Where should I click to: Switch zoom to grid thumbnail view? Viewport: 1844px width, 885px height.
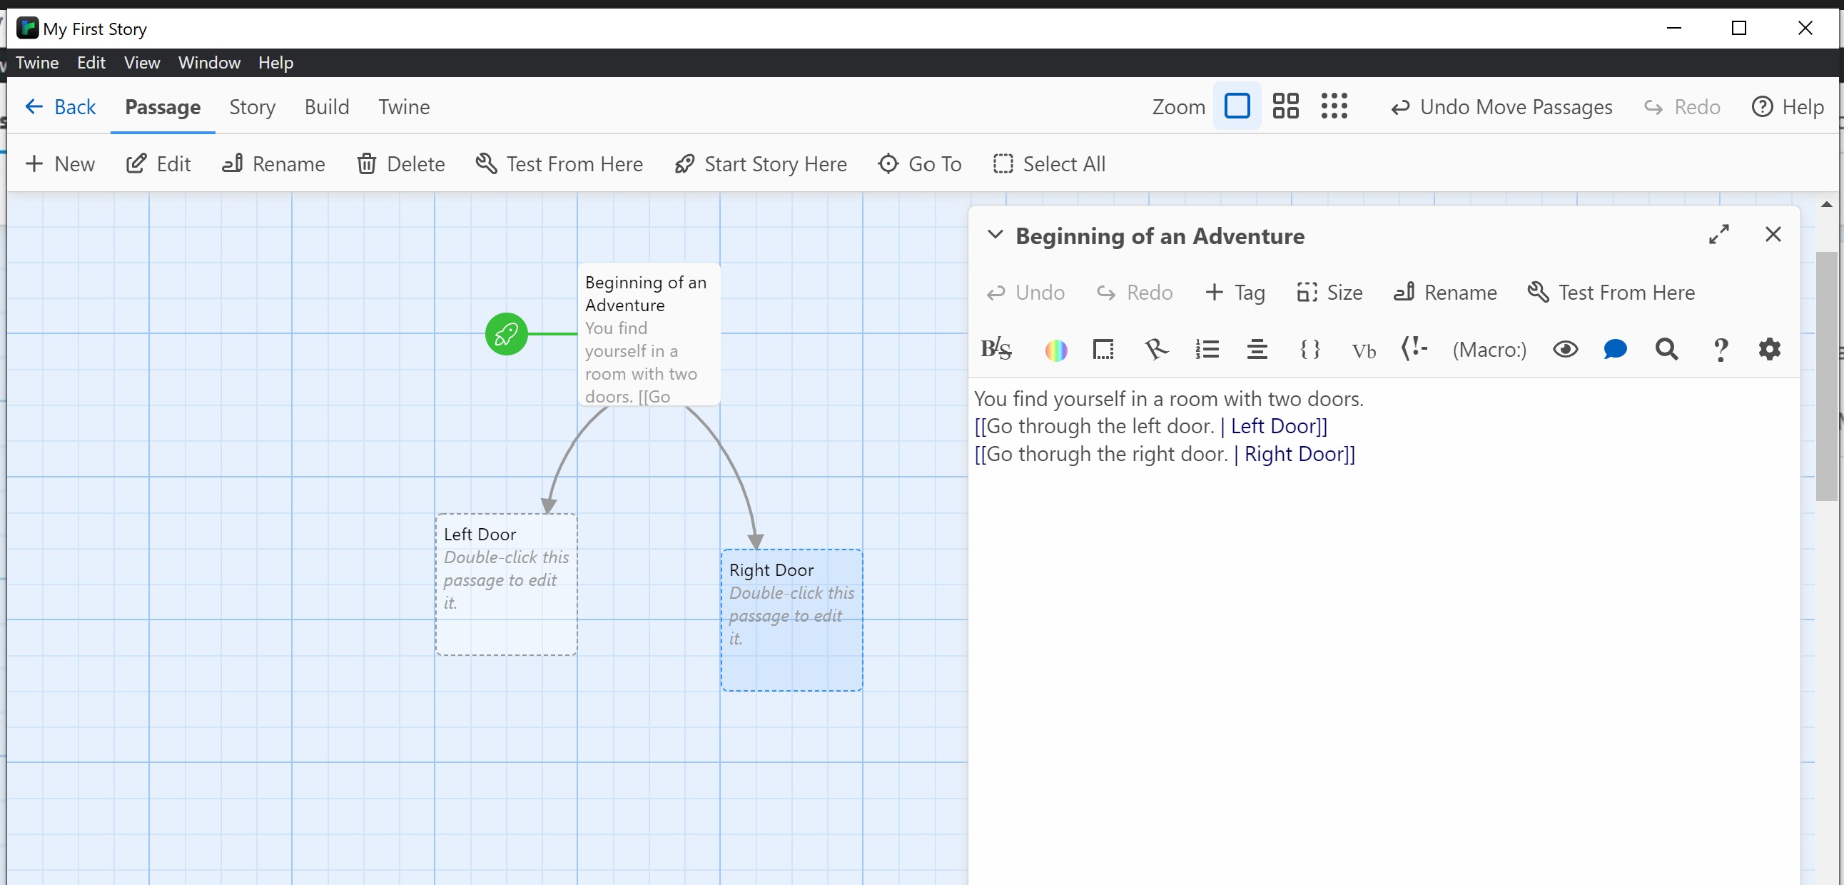[1285, 106]
